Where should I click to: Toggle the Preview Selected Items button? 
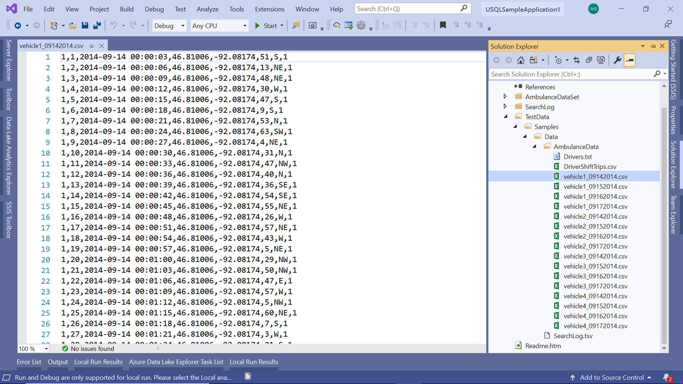pyautogui.click(x=629, y=60)
